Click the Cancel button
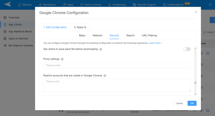The image size is (215, 116). 179,103
